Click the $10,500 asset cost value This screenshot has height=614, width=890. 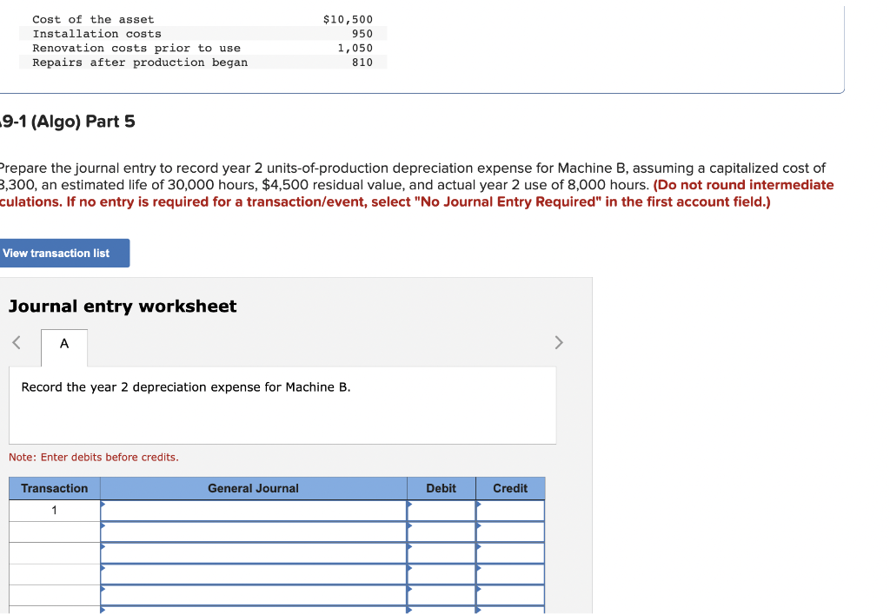(x=348, y=19)
